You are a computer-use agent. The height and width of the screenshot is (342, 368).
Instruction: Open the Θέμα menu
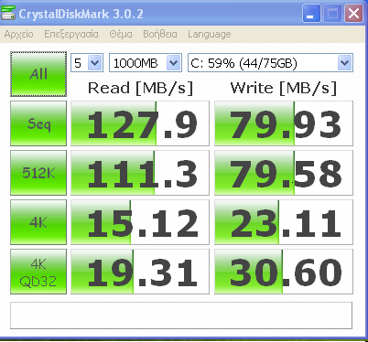coord(121,34)
